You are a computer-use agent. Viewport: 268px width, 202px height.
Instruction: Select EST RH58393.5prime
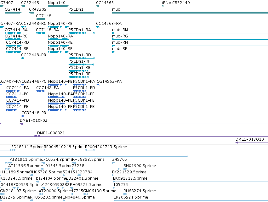pos(74,163)
